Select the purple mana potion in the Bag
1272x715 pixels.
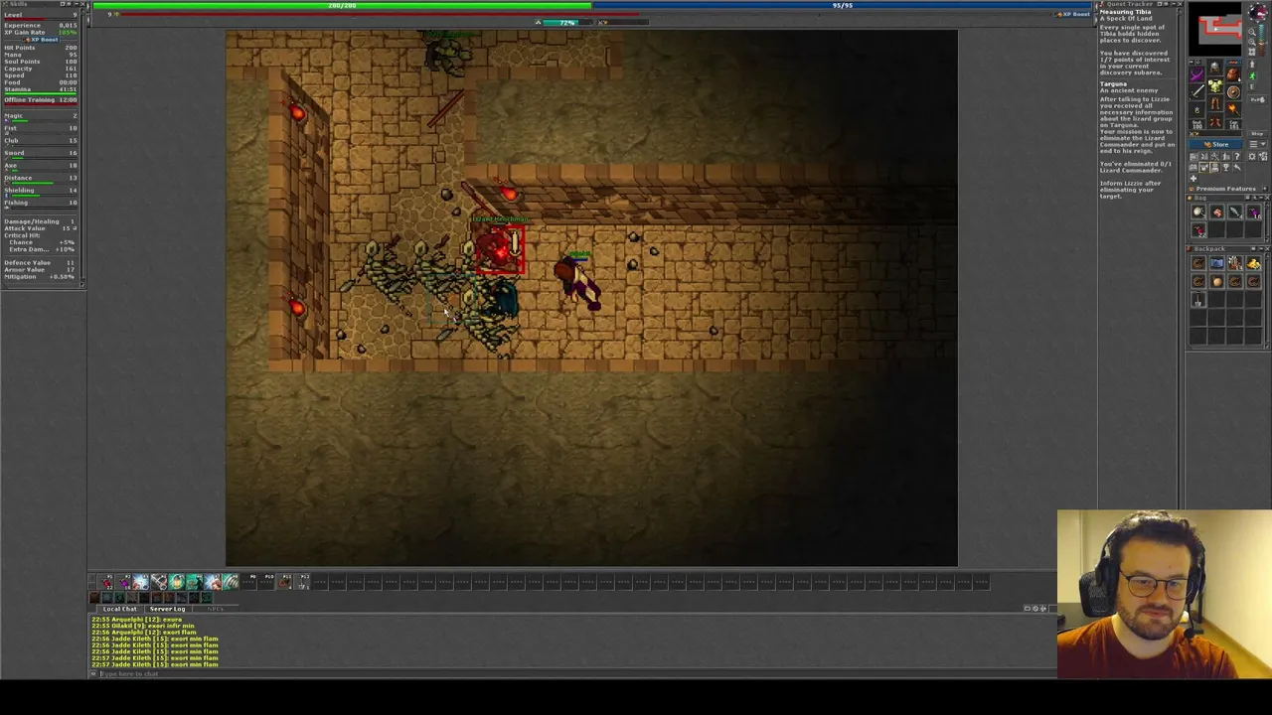(1254, 212)
